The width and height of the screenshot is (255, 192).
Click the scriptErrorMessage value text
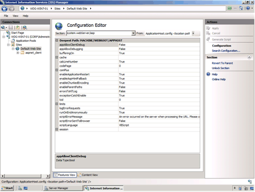click(x=159, y=117)
